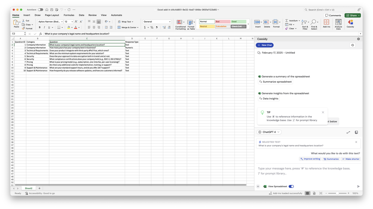Select the Sheet2 worksheet tab
373x209 pixels.
29,188
